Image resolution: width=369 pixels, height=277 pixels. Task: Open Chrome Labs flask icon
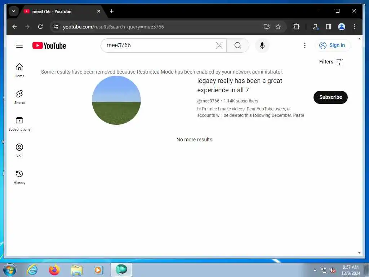315,27
